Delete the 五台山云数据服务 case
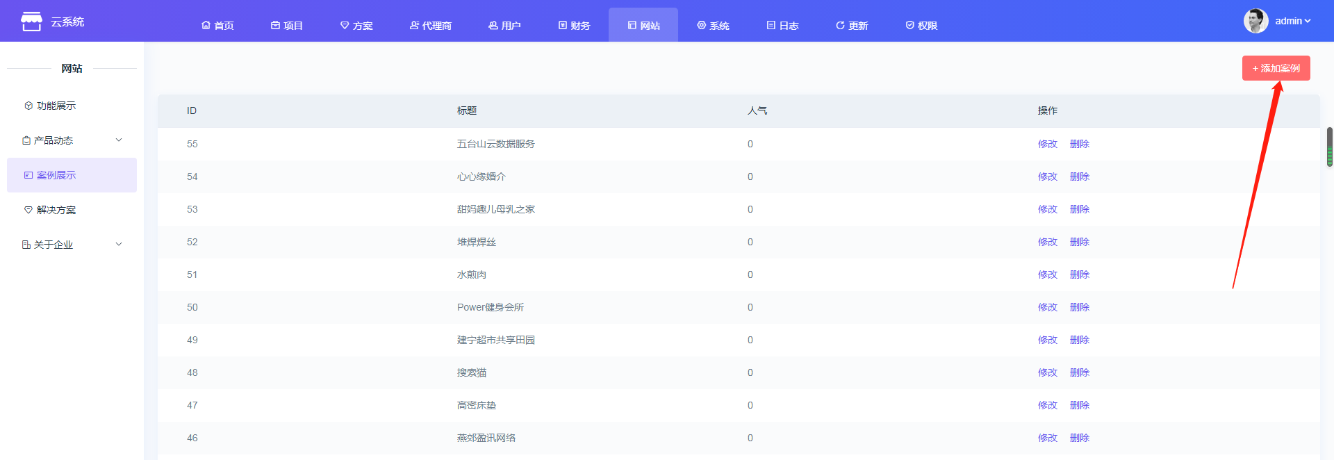 1080,144
